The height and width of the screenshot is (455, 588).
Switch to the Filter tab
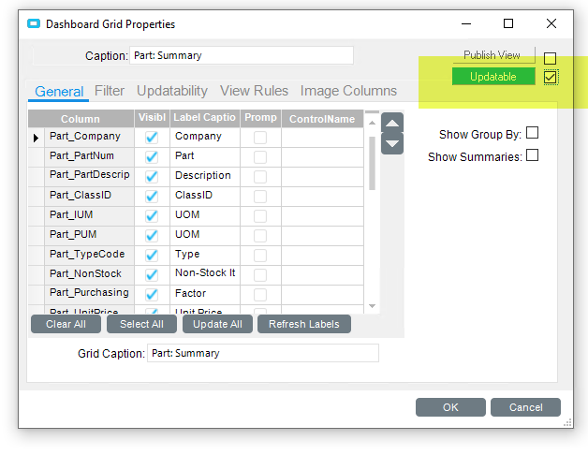[x=110, y=91]
